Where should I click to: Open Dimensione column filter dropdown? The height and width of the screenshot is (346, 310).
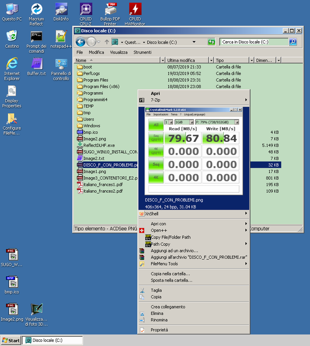pyautogui.click(x=279, y=60)
